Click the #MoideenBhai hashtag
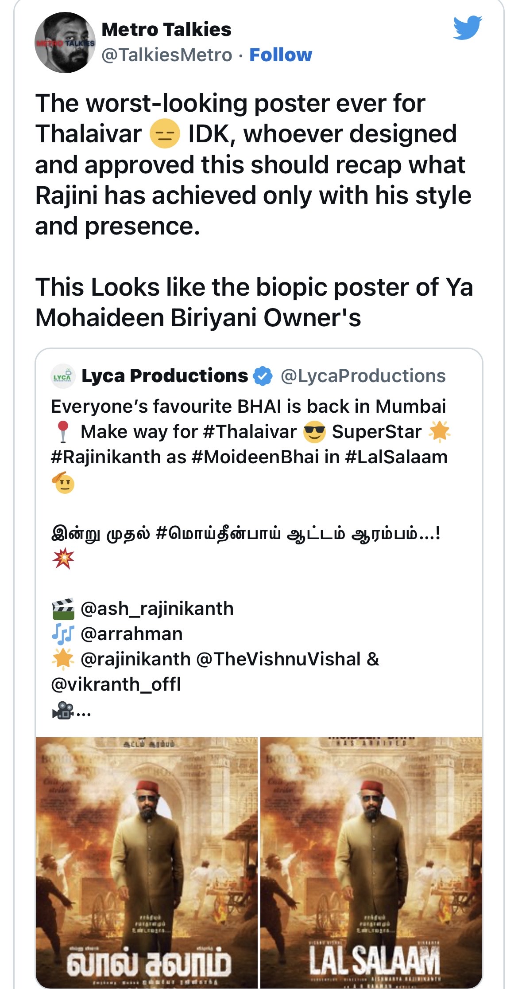Image resolution: width=518 pixels, height=989 pixels. coord(255,457)
